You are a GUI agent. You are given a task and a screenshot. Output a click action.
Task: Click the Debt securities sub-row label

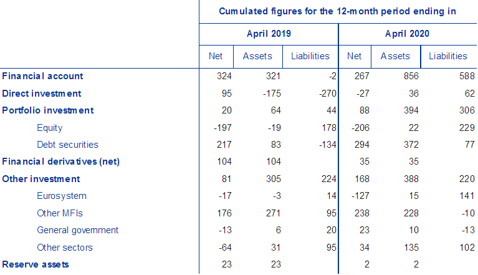[x=67, y=145]
